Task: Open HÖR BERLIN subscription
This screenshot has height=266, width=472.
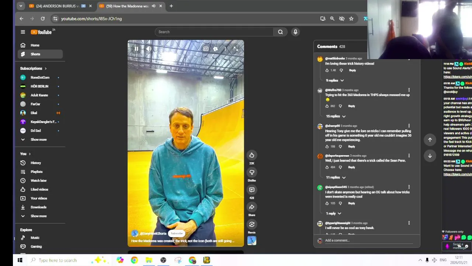Action: (40, 86)
